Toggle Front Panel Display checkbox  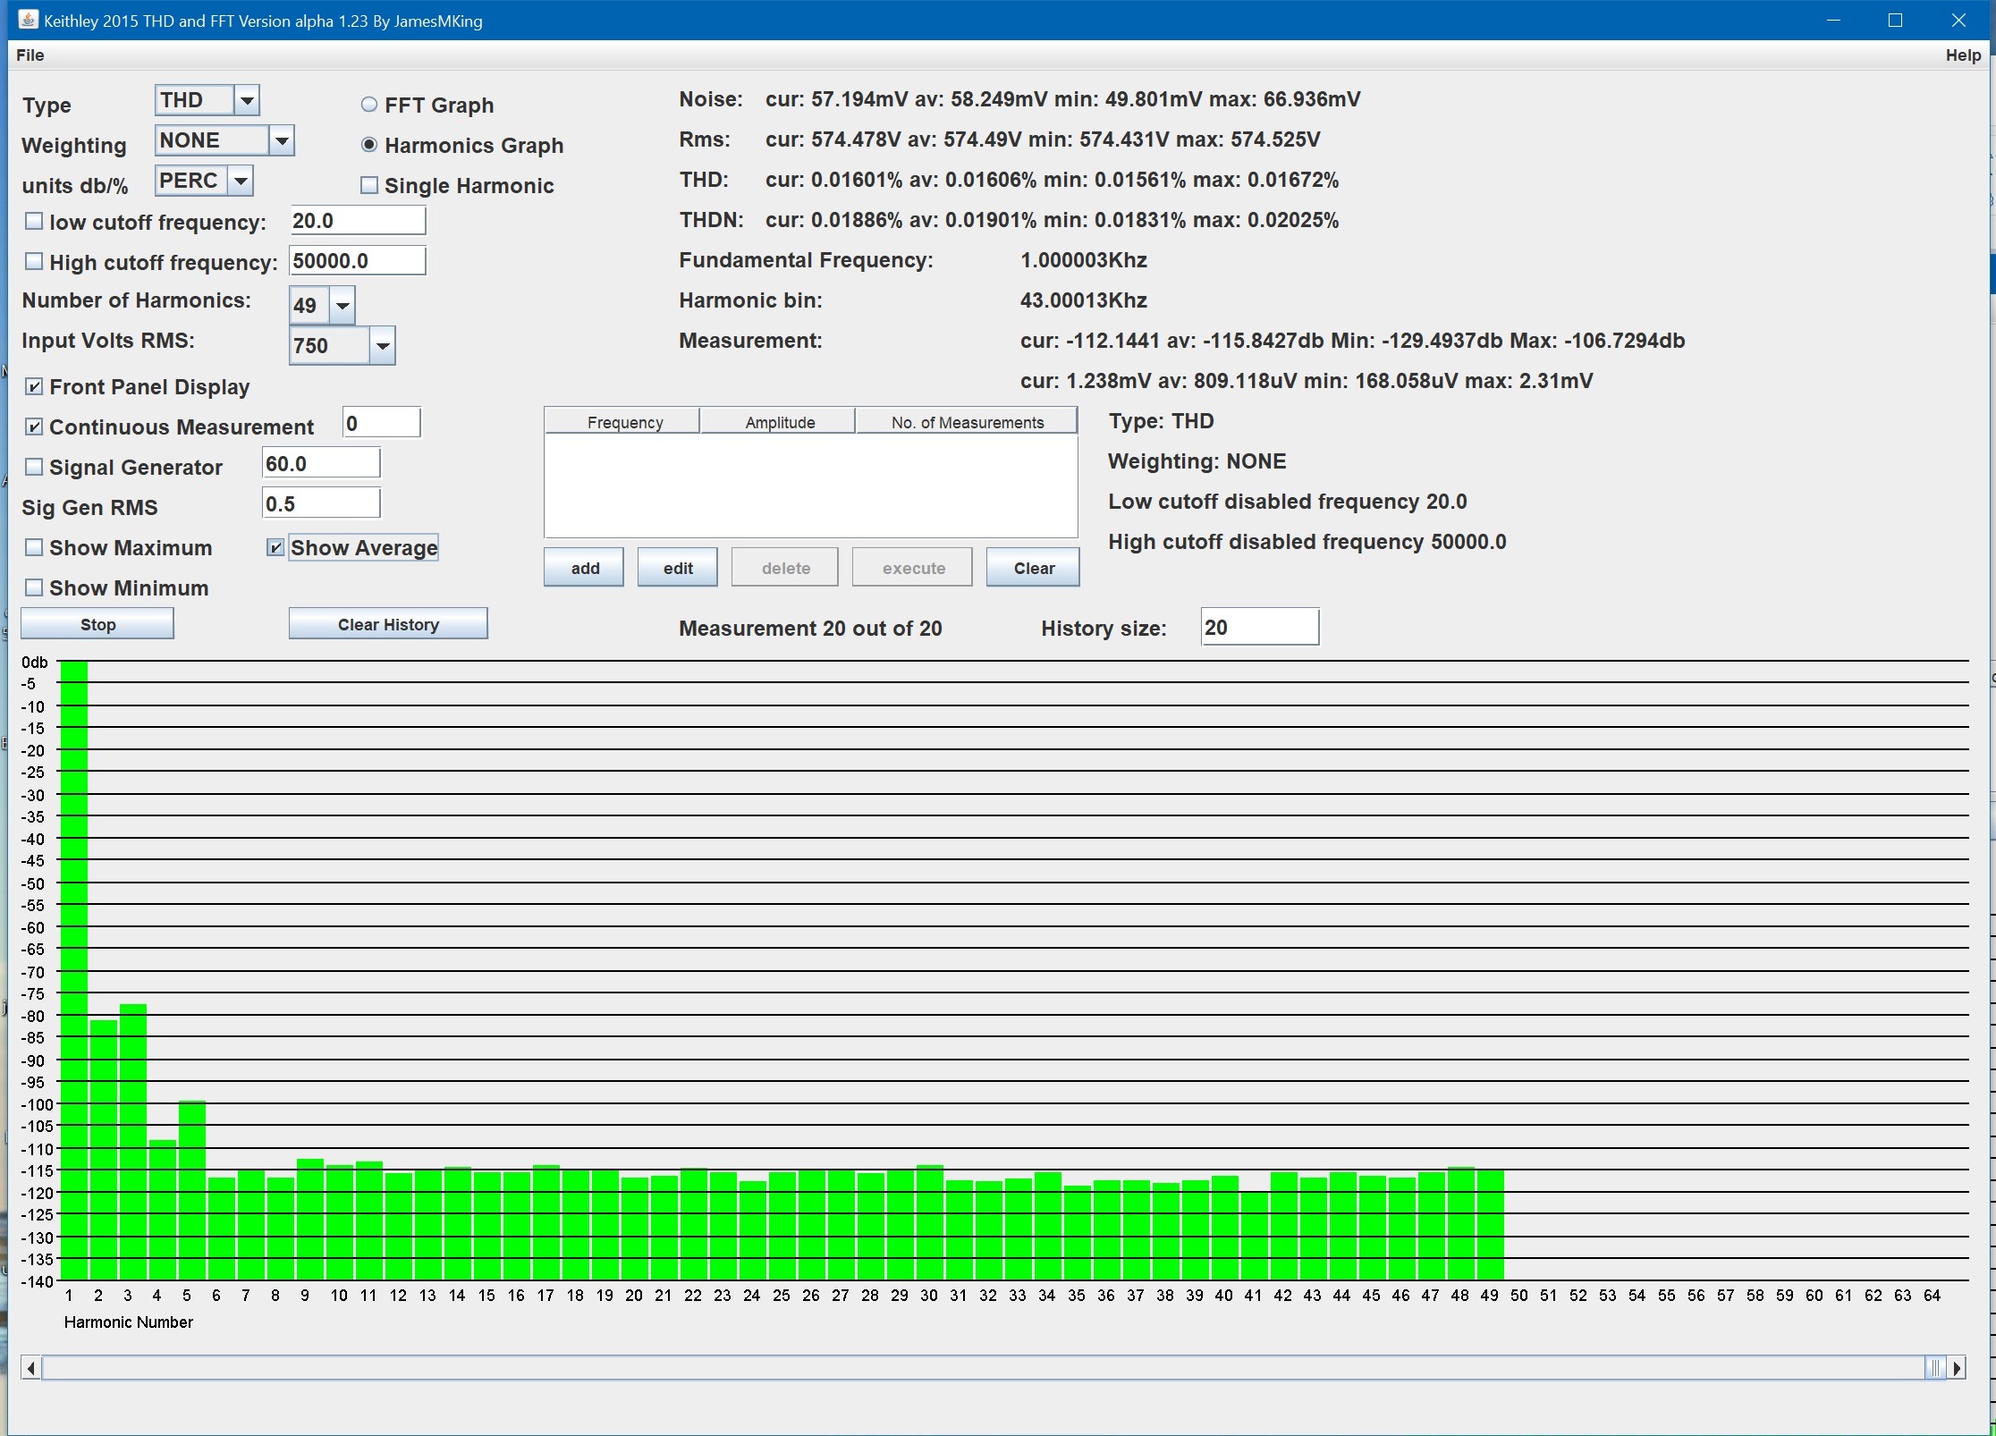point(34,386)
